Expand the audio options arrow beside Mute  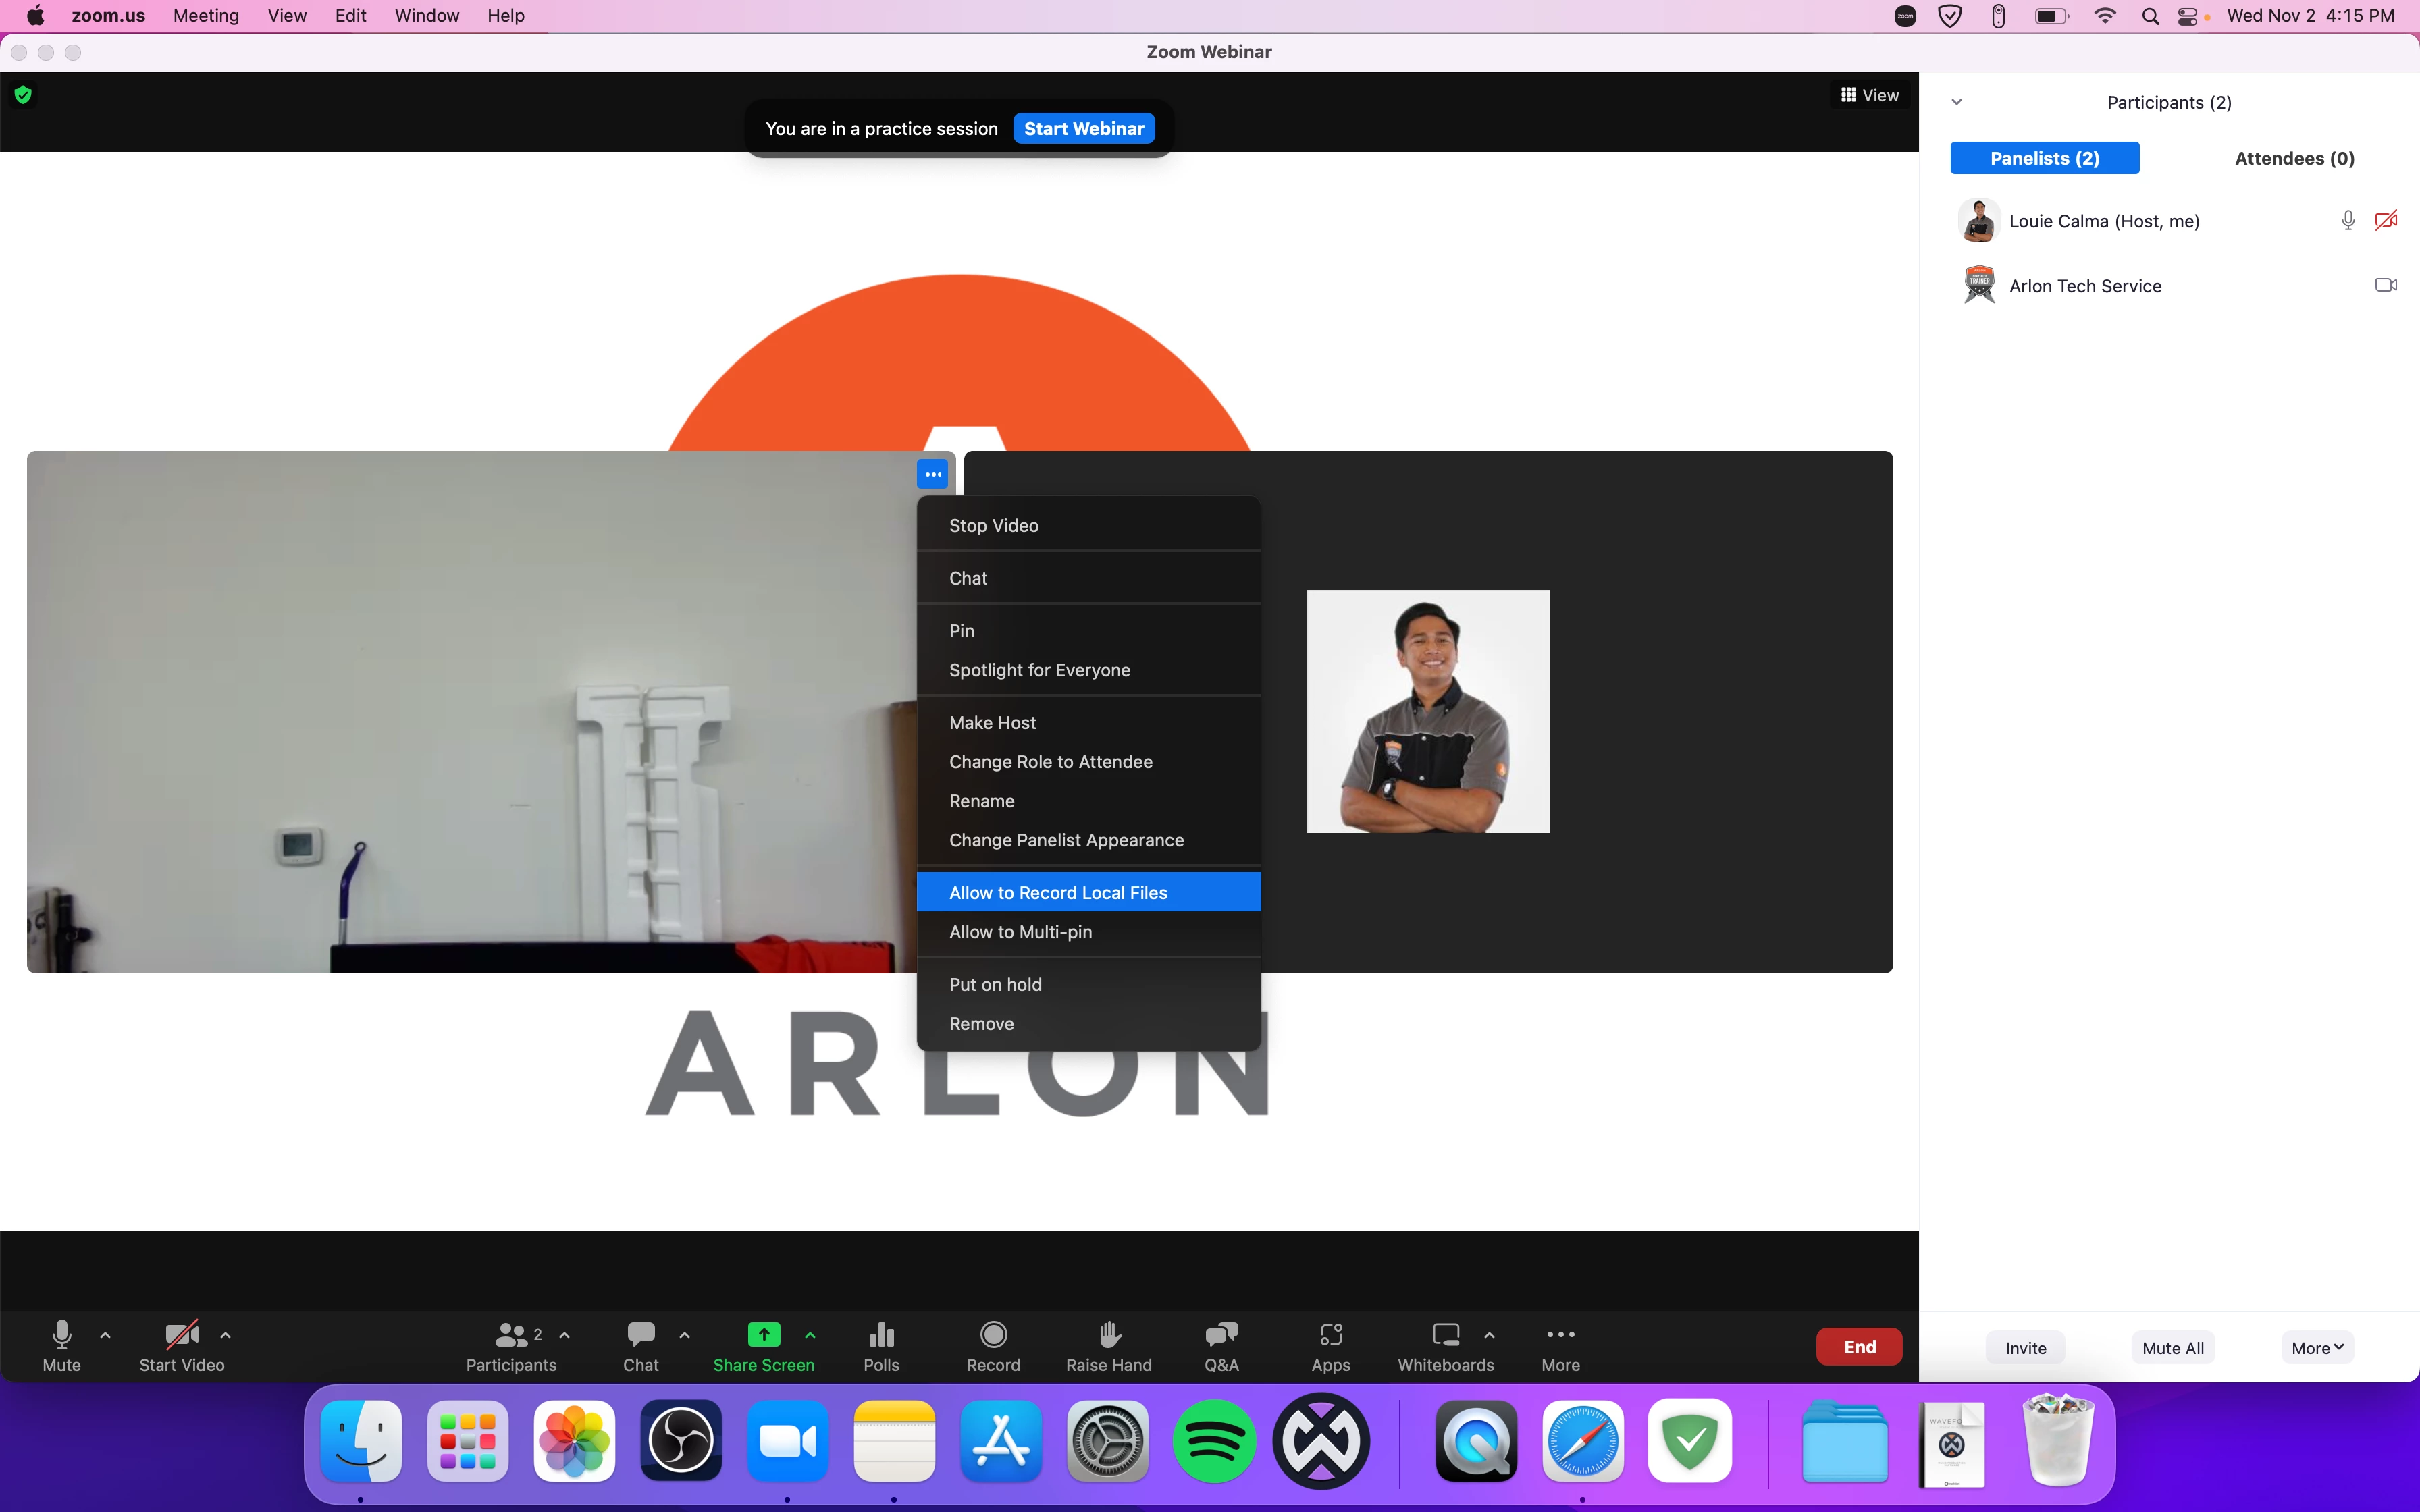(x=105, y=1335)
